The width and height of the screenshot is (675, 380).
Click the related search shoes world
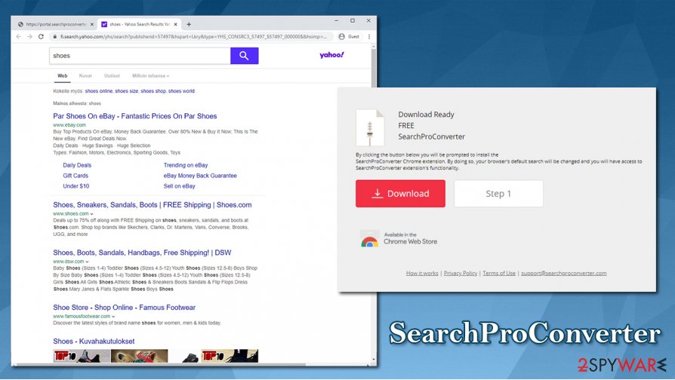click(181, 91)
